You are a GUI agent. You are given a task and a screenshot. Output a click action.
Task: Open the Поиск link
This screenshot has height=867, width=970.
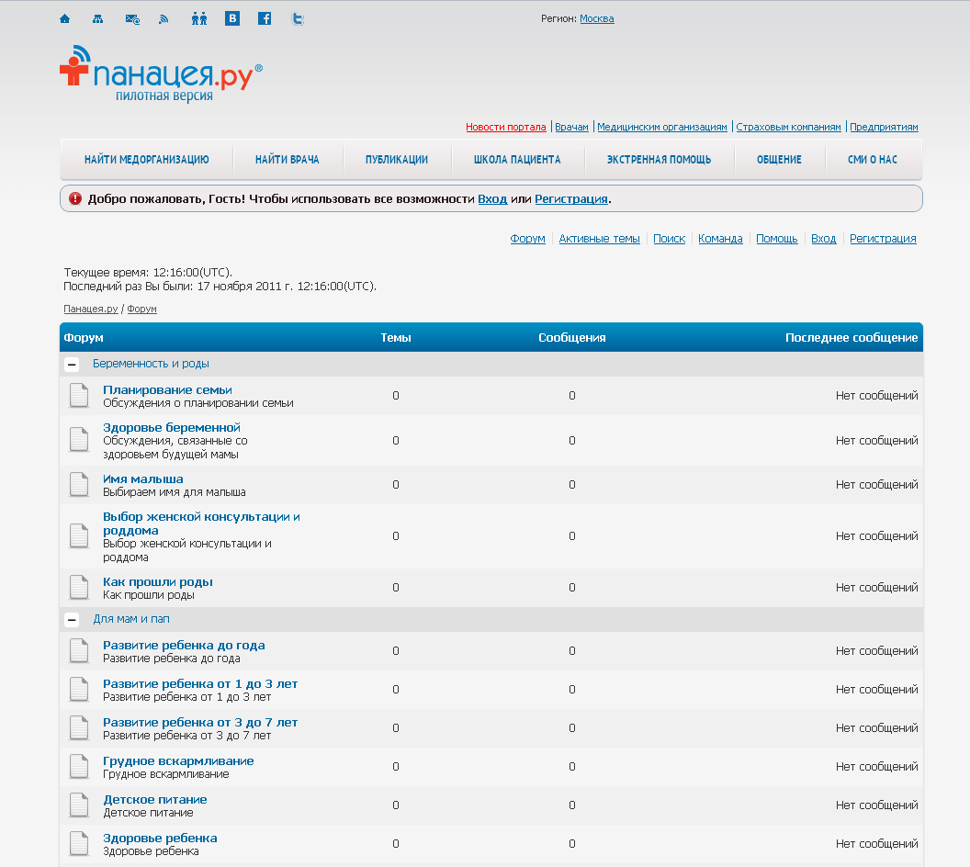click(670, 239)
